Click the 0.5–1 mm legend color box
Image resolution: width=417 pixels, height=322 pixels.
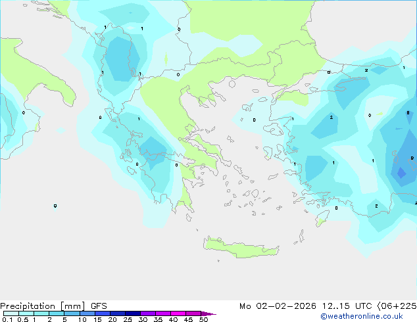click(26, 313)
